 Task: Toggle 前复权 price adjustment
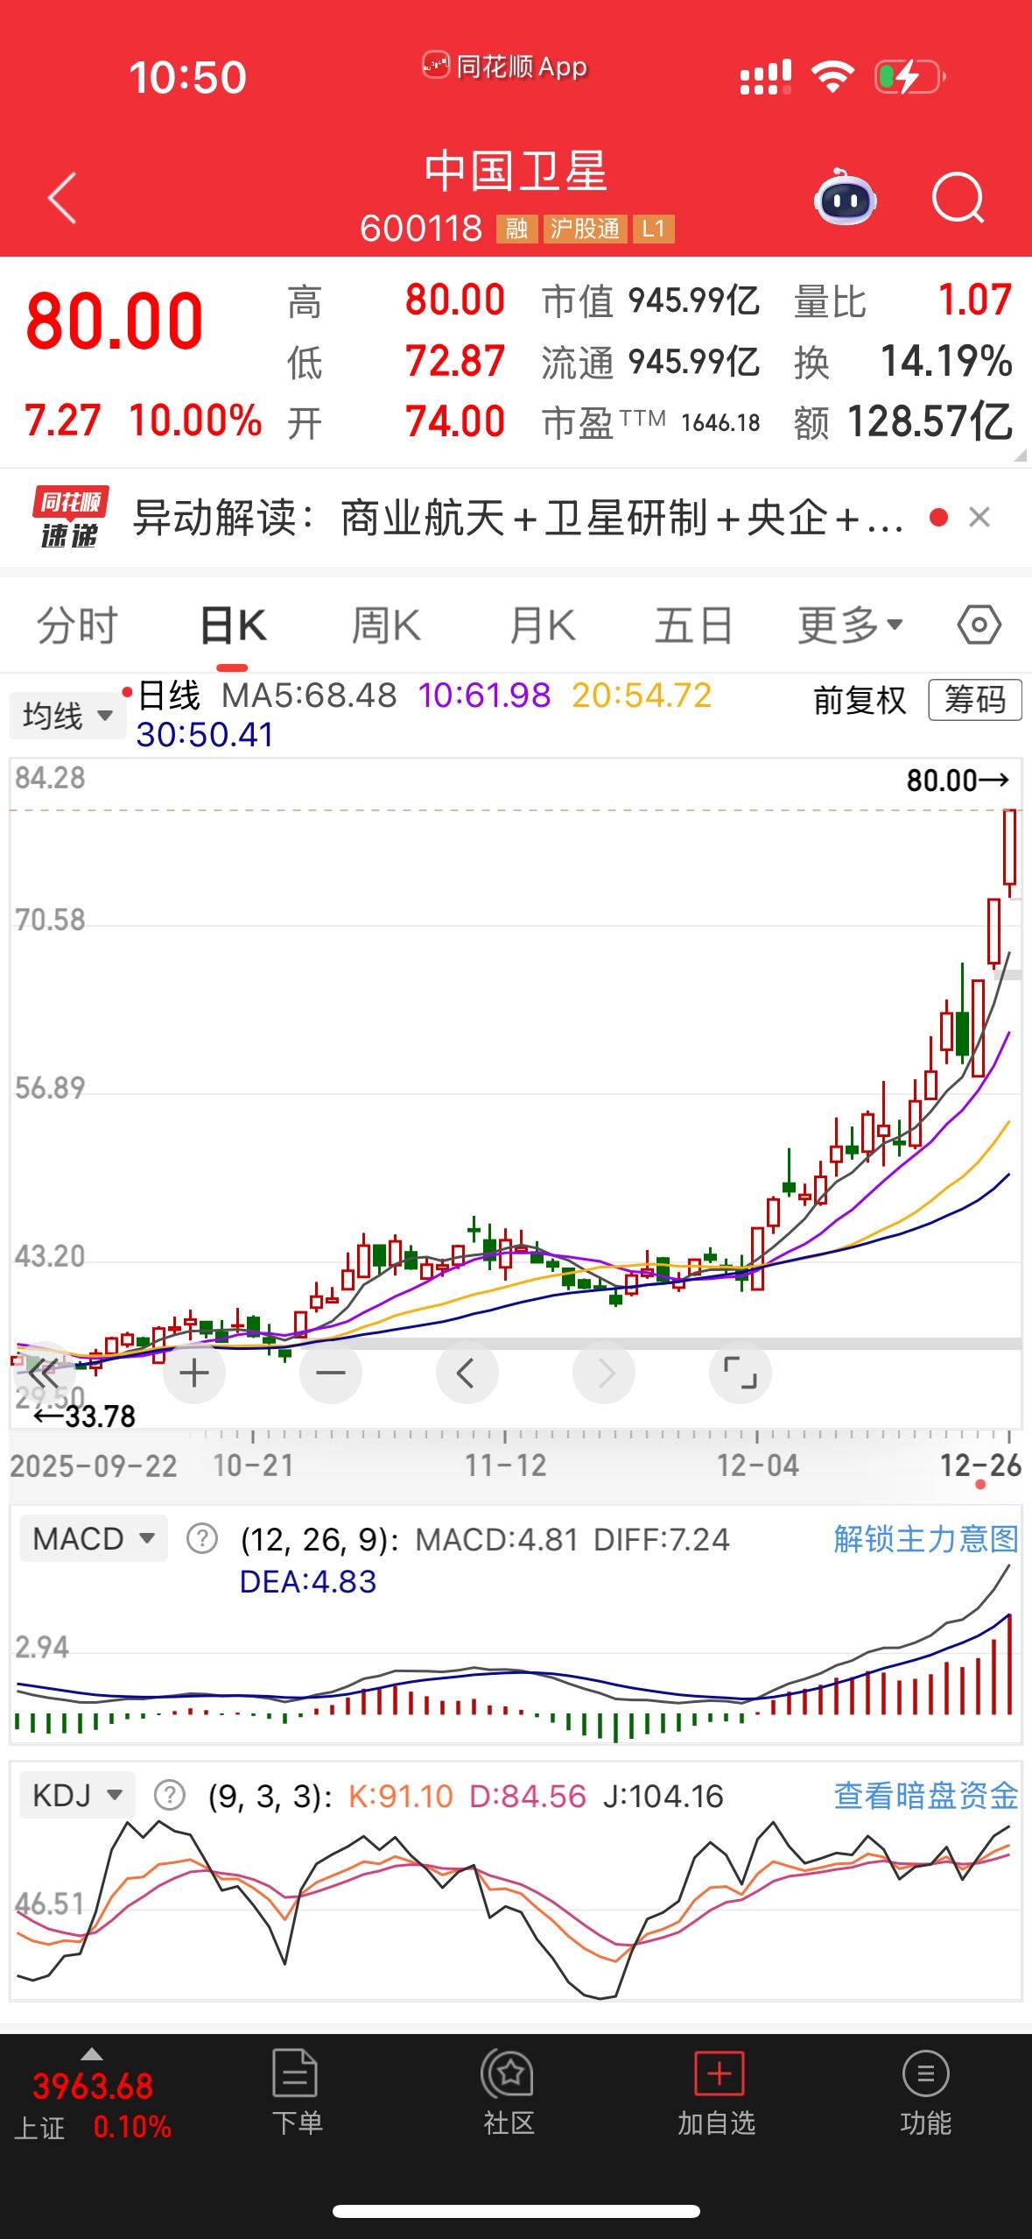point(860,700)
